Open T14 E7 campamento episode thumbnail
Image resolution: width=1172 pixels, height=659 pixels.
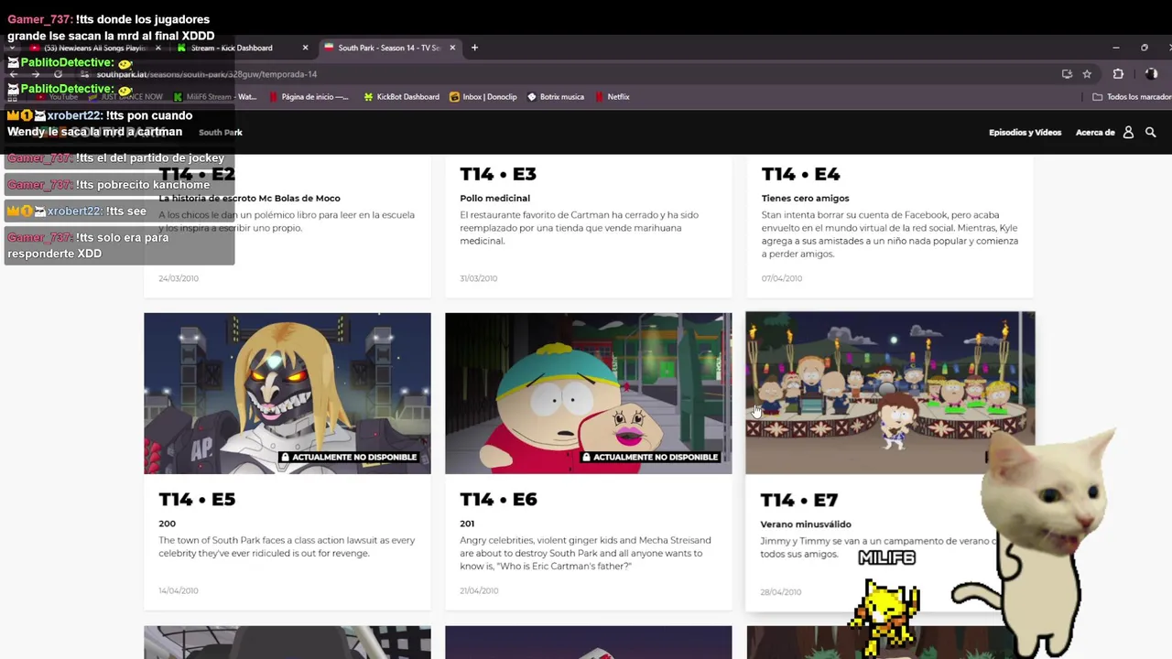pyautogui.click(x=890, y=394)
